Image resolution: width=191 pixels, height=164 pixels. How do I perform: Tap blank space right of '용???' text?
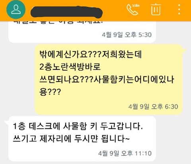(119, 92)
